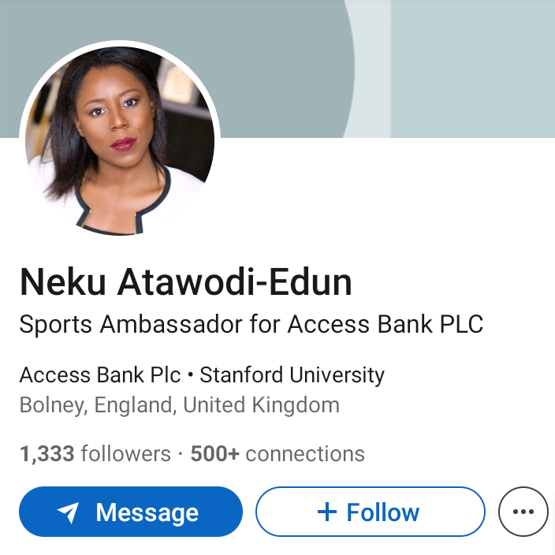The width and height of the screenshot is (555, 555).
Task: Click the word connections in stats line
Action: point(305,454)
